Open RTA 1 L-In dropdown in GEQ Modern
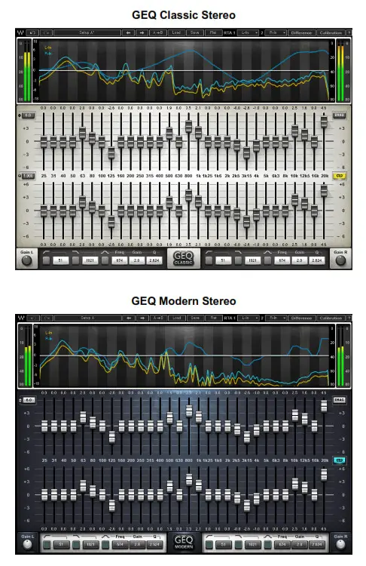The width and height of the screenshot is (366, 566). click(249, 318)
